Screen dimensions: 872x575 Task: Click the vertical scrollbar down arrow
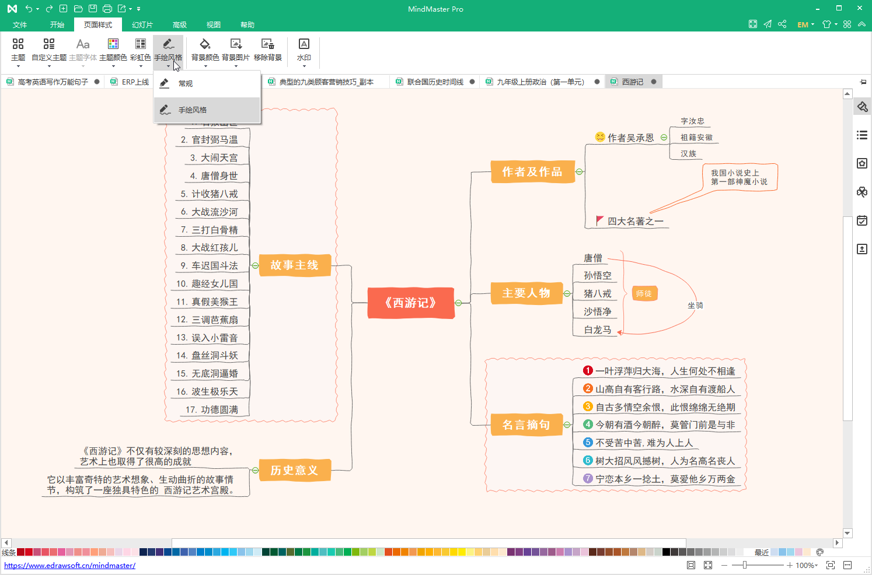847,533
